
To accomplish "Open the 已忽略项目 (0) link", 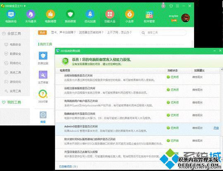I will click(68, 166).
